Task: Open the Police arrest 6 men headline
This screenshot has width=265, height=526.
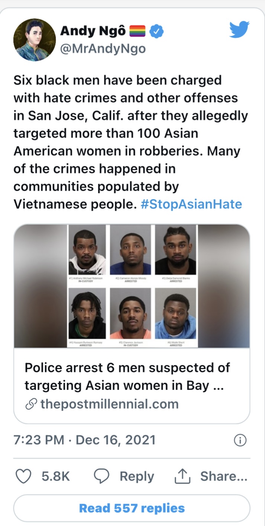Action: point(127,377)
